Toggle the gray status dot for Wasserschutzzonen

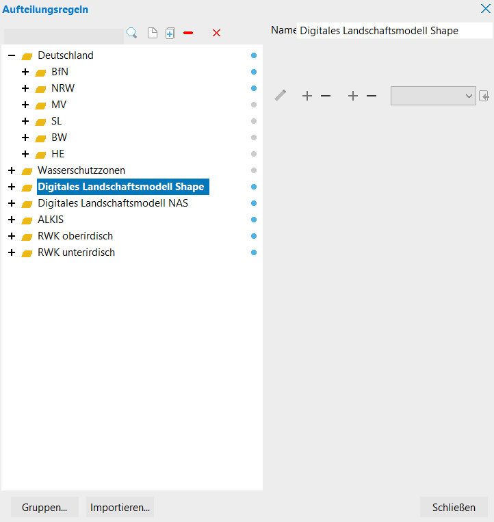click(x=253, y=170)
